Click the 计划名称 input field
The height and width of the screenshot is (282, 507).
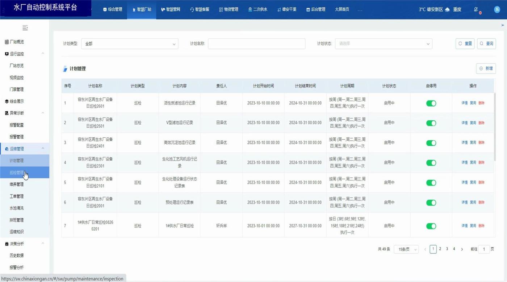256,44
